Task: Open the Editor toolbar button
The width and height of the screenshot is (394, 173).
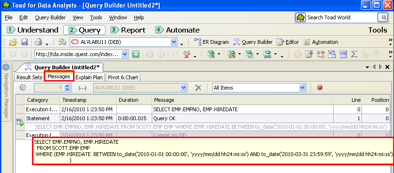Action: [x=287, y=42]
